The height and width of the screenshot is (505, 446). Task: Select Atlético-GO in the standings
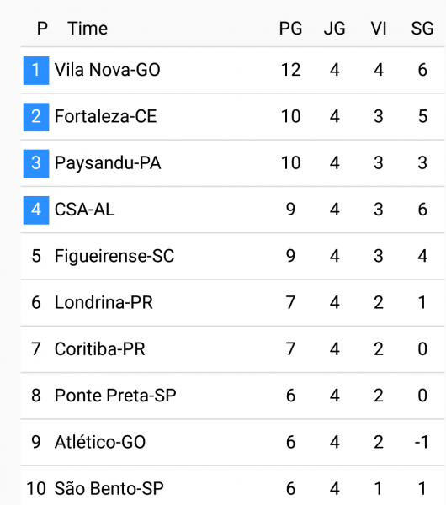pos(100,442)
